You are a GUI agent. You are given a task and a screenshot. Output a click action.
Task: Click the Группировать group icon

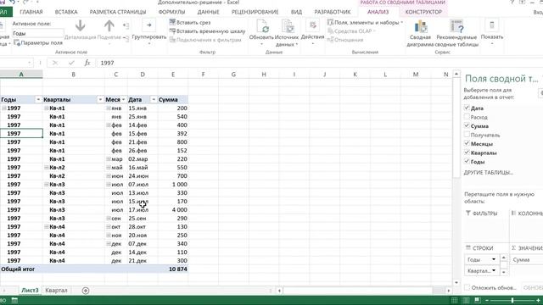149,25
